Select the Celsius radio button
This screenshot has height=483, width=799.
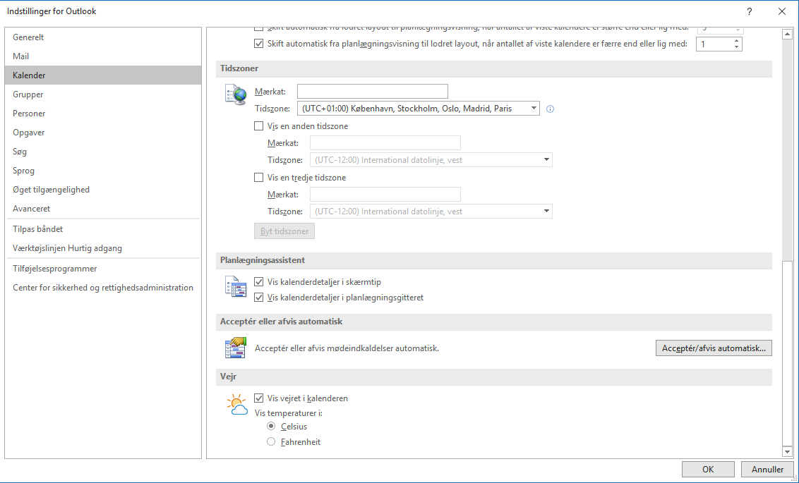pos(271,426)
